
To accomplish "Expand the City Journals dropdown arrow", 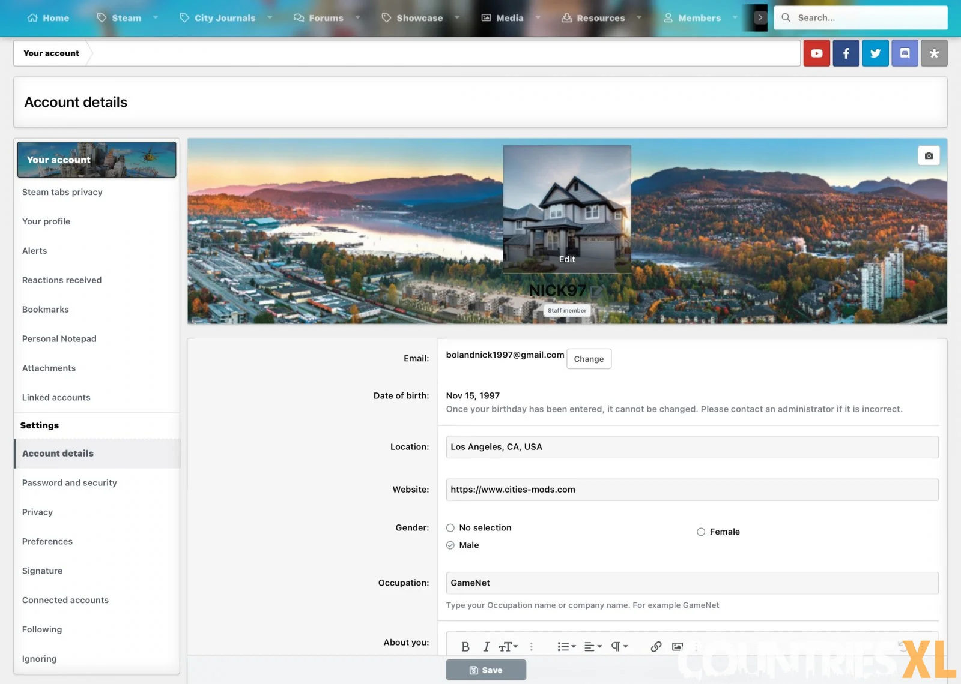I will (x=270, y=17).
